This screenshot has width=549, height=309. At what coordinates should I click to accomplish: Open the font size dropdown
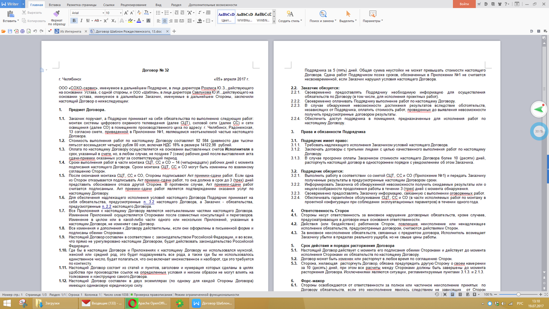tap(121, 13)
